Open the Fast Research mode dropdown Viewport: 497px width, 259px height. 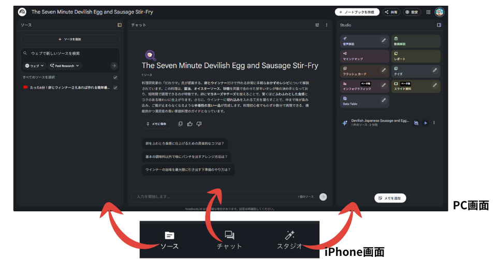(x=65, y=66)
